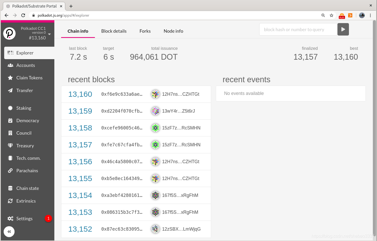Click hash 0x086315b3c7f3…
Screen dimensions: 377x241
click(122, 212)
